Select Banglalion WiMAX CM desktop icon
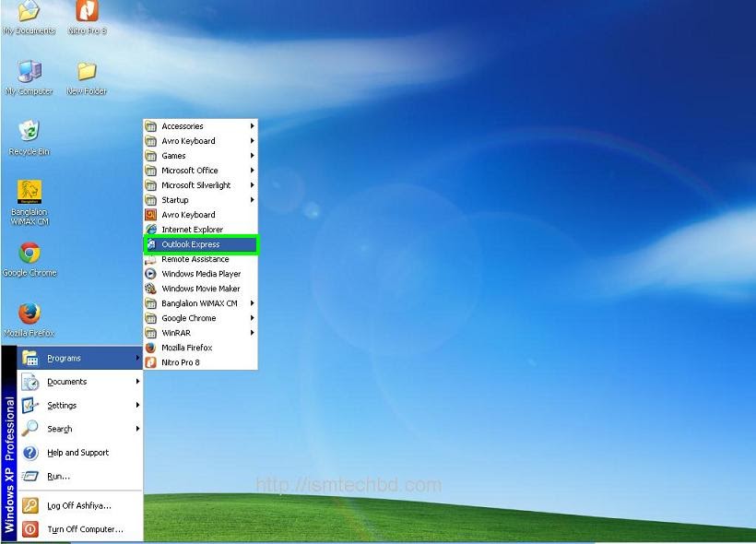Image resolution: width=756 pixels, height=544 pixels. pyautogui.click(x=30, y=203)
